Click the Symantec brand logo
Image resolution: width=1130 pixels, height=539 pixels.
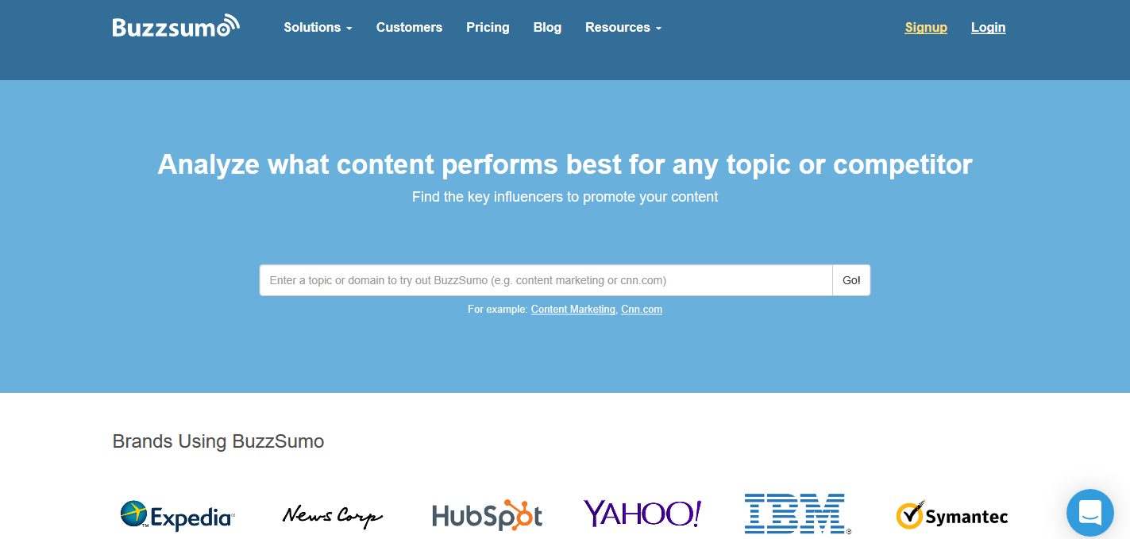[x=952, y=516]
